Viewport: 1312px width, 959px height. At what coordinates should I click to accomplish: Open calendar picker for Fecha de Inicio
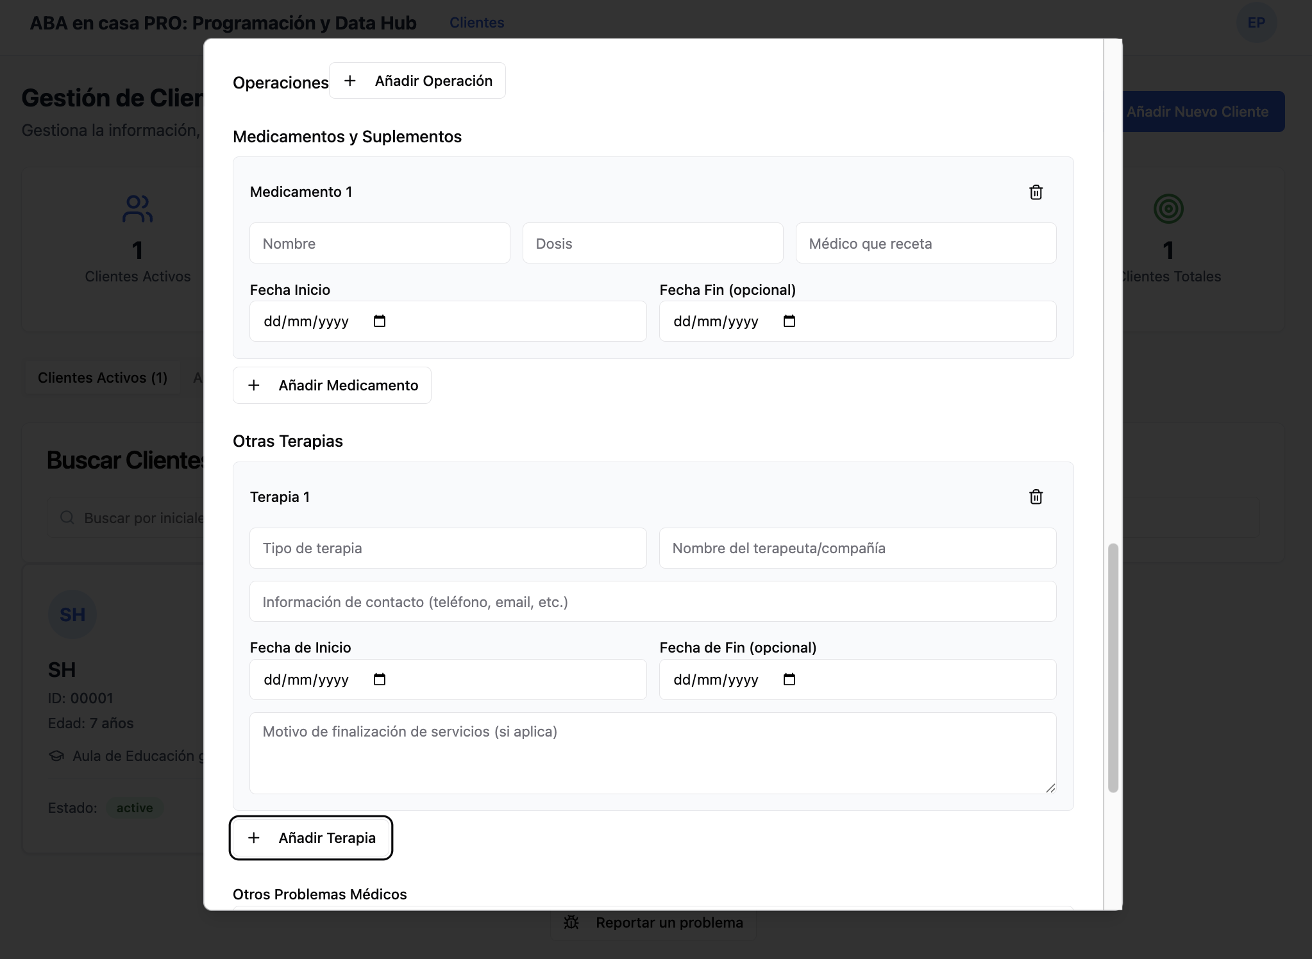coord(380,680)
